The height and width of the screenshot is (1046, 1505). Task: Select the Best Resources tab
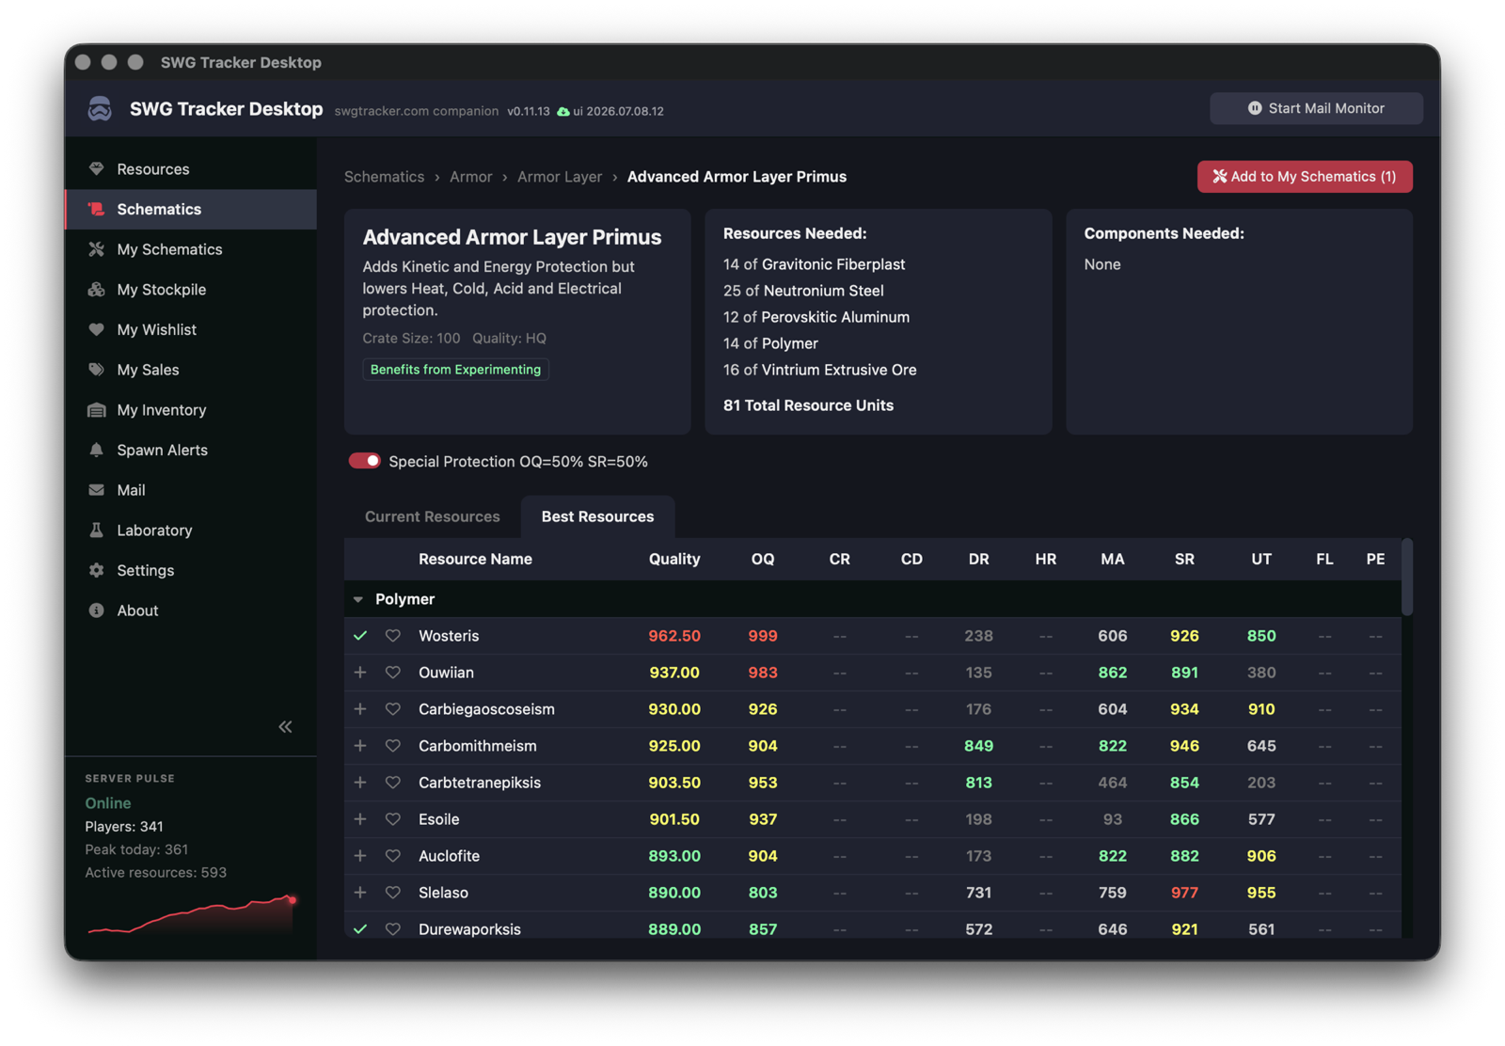(597, 516)
